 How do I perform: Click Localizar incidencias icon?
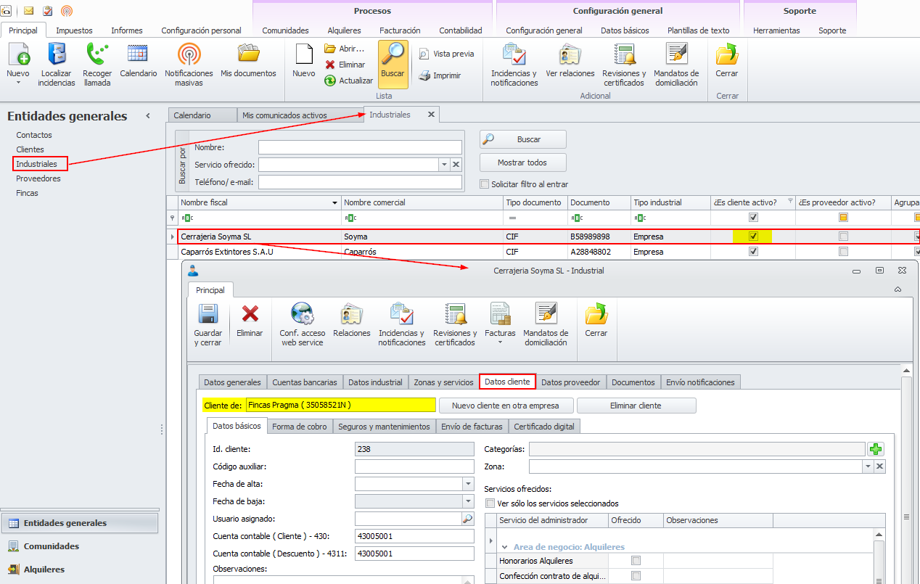(57, 65)
